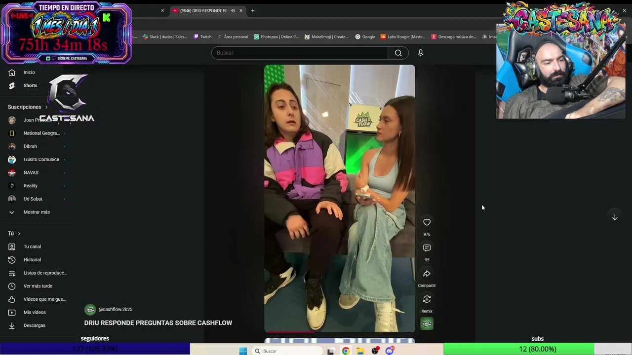The height and width of the screenshot is (355, 632).
Task: Remix this Short
Action: point(427,299)
